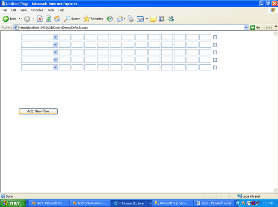
Task: Open the Edit menu
Action: click(14, 10)
